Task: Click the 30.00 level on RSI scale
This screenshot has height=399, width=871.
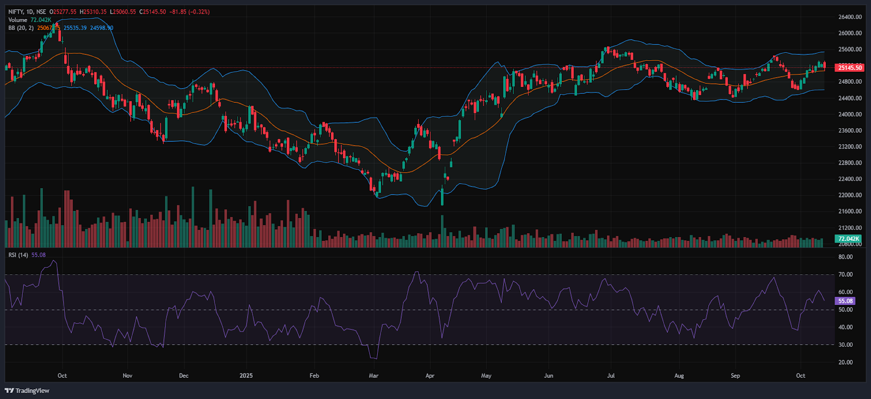Action: pos(845,345)
